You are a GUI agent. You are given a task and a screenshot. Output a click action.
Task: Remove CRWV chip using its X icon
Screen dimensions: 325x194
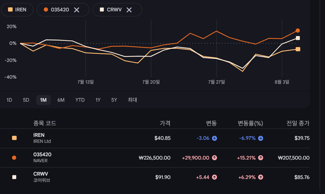point(129,10)
